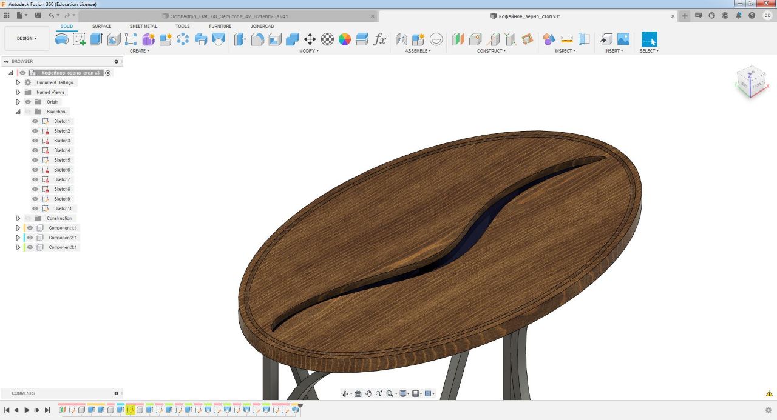Image resolution: width=777 pixels, height=420 pixels.
Task: Select the Fillet tool
Action: pyautogui.click(x=257, y=39)
